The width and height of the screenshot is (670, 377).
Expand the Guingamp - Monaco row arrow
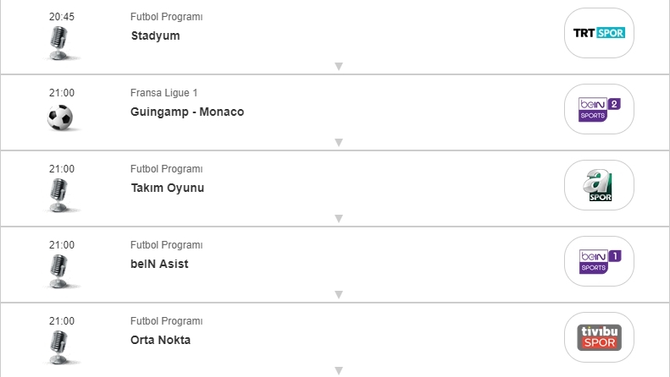338,143
